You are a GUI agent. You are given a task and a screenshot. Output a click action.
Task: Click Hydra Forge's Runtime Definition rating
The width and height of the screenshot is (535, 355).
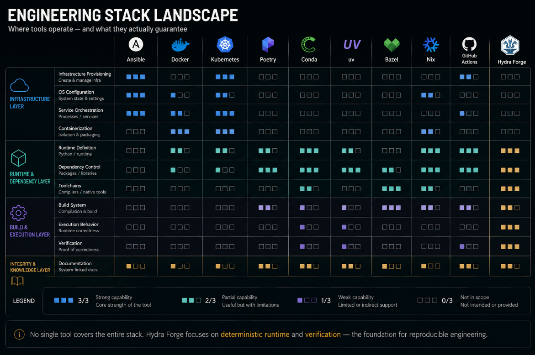tap(510, 151)
